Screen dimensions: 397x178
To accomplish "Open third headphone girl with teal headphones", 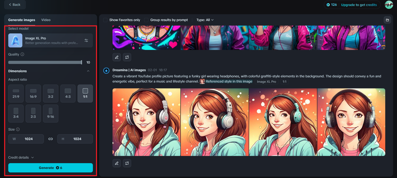I will point(283,122).
